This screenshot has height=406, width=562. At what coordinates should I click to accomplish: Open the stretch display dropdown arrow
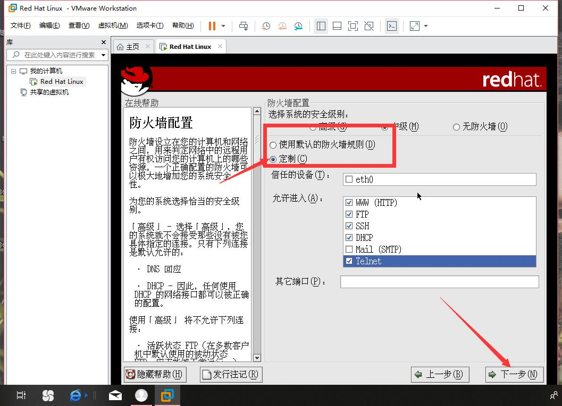(426, 26)
